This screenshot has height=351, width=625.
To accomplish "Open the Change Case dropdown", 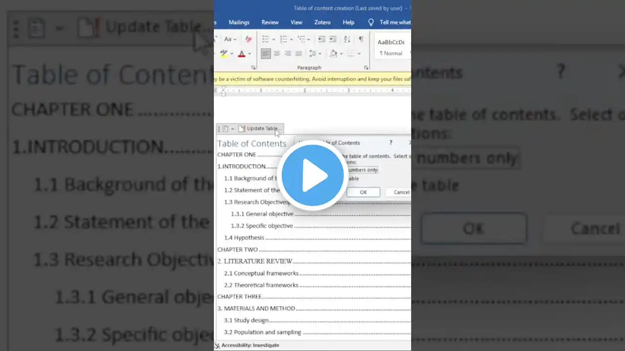I will pos(230,39).
